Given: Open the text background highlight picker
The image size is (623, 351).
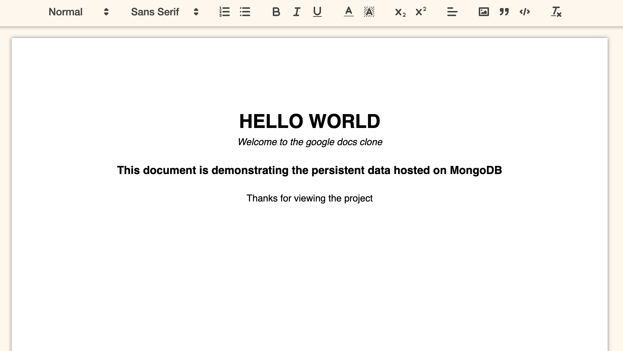Looking at the screenshot, I should point(369,12).
